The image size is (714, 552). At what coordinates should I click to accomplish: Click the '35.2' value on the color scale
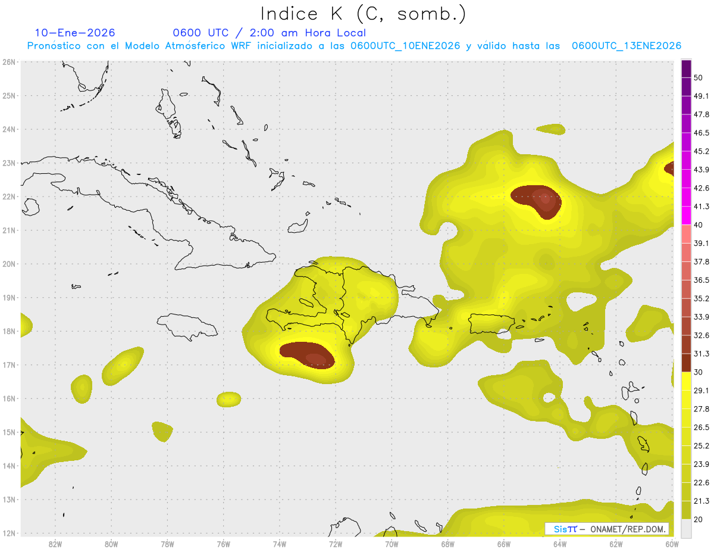coord(702,298)
